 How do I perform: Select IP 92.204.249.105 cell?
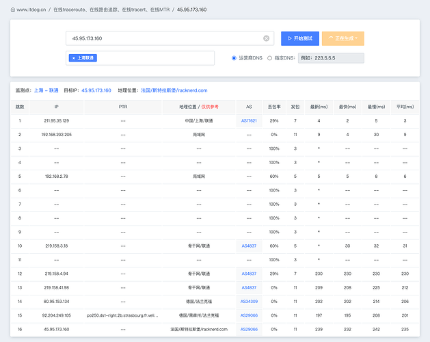pyautogui.click(x=57, y=315)
